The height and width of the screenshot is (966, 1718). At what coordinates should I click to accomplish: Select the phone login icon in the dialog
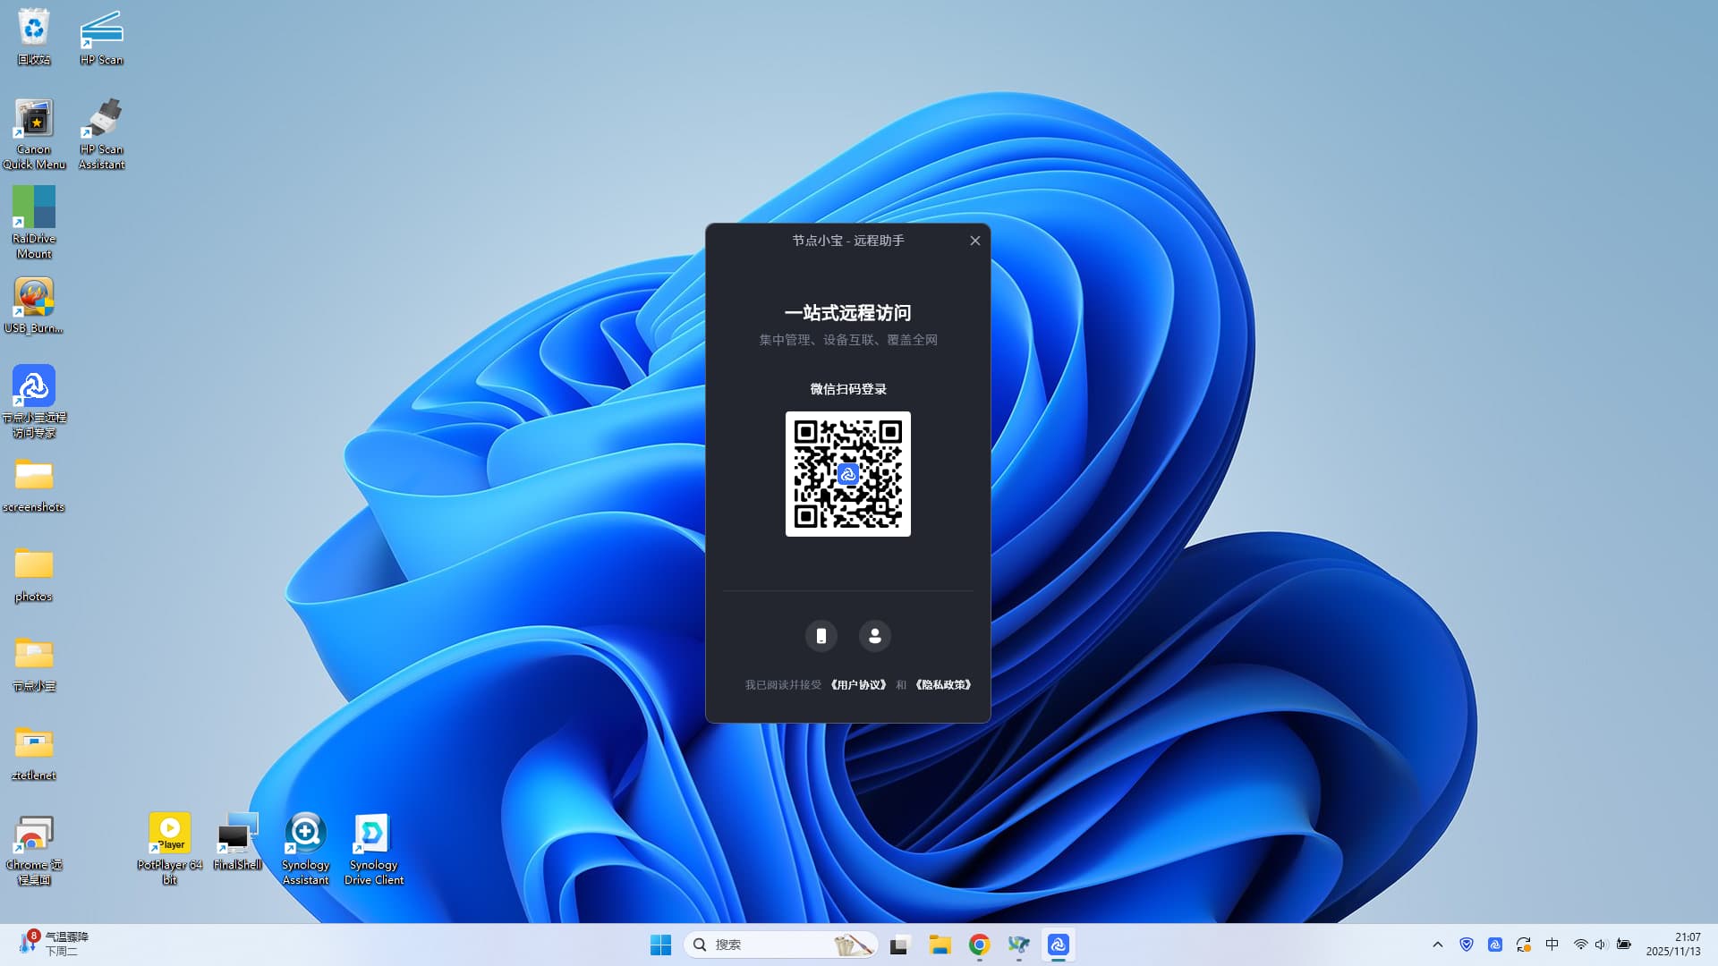[x=821, y=635]
